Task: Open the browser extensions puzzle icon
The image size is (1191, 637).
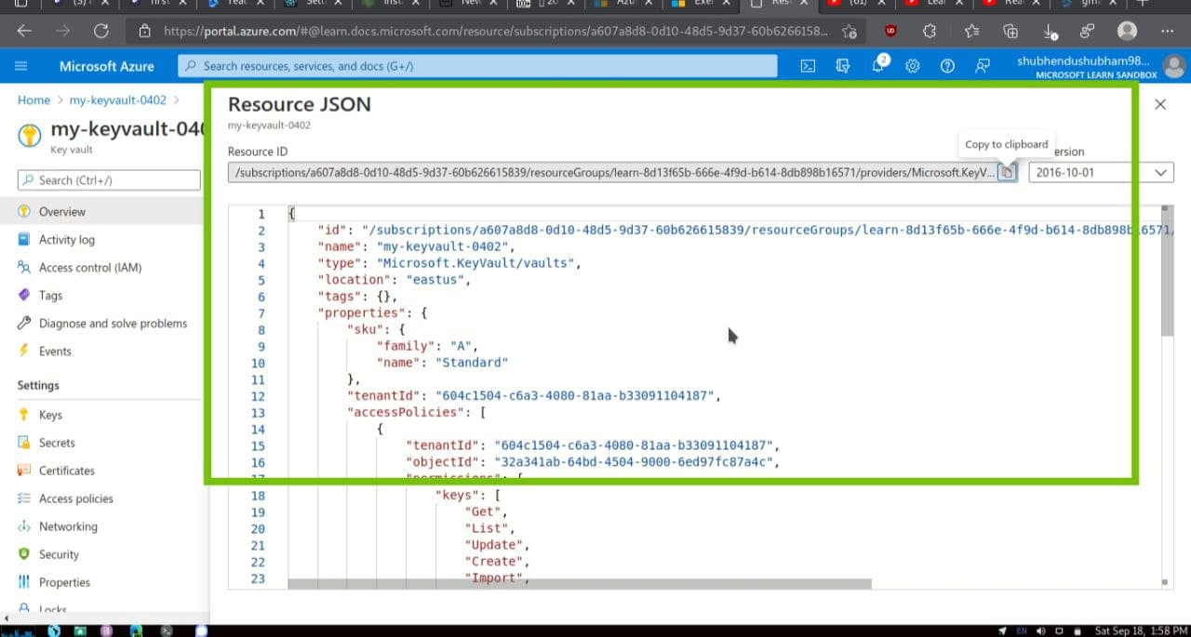Action: tap(929, 31)
